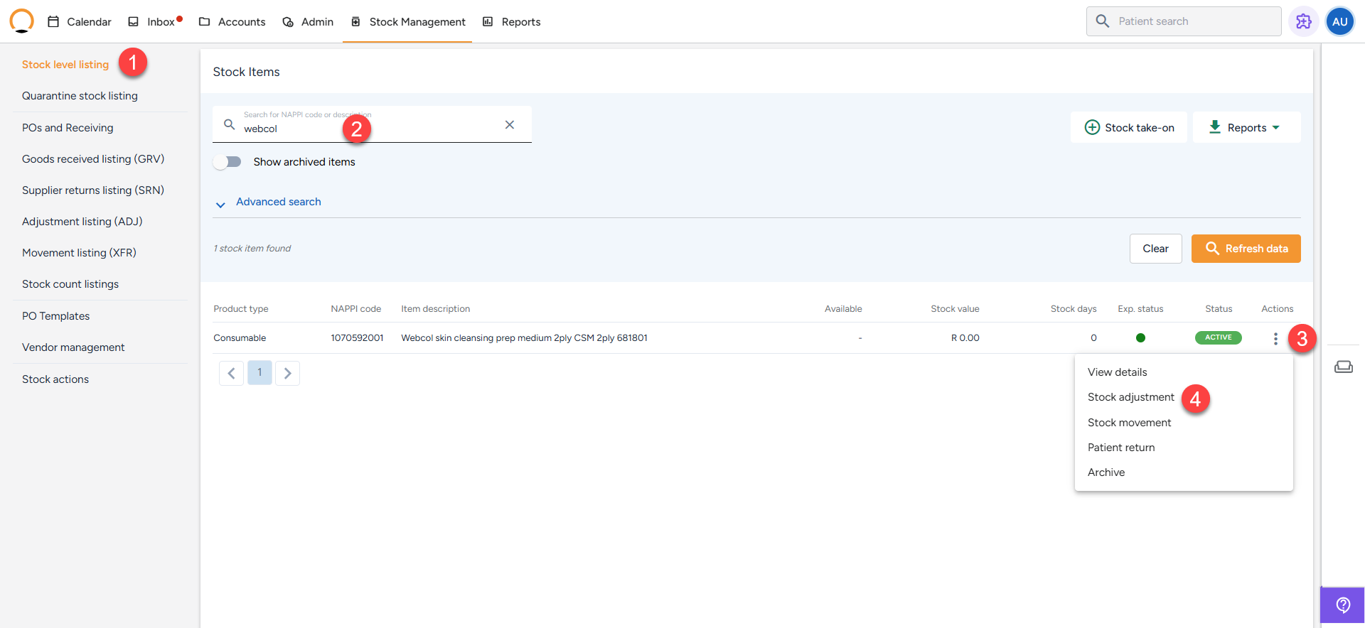
Task: Click the Patient search field
Action: click(1184, 21)
